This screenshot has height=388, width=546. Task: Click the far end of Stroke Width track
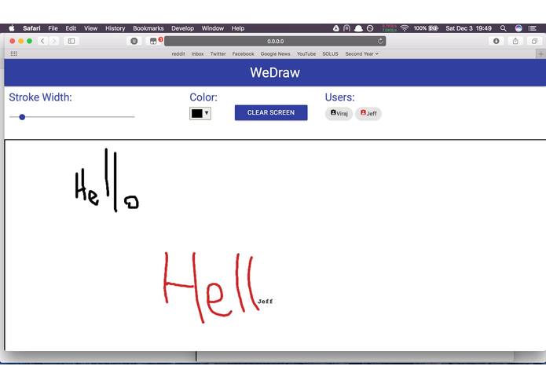(x=134, y=117)
